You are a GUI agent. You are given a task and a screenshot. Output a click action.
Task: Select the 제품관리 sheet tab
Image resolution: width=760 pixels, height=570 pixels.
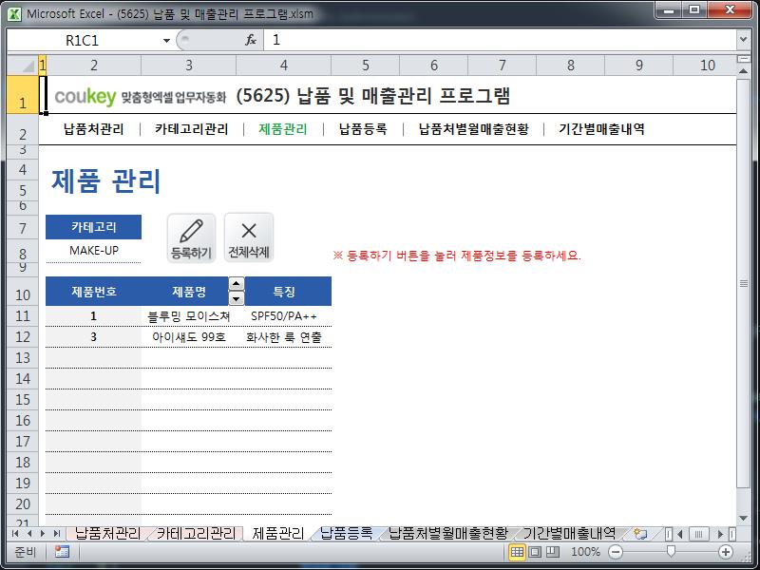(x=278, y=534)
